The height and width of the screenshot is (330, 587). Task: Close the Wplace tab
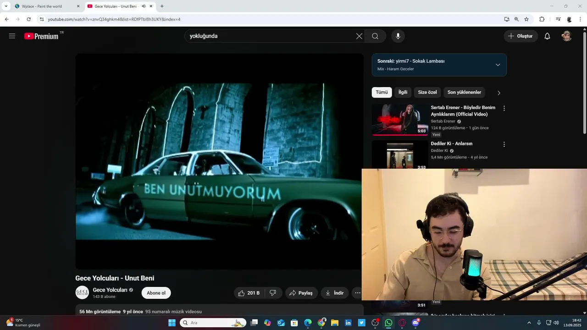click(x=78, y=6)
